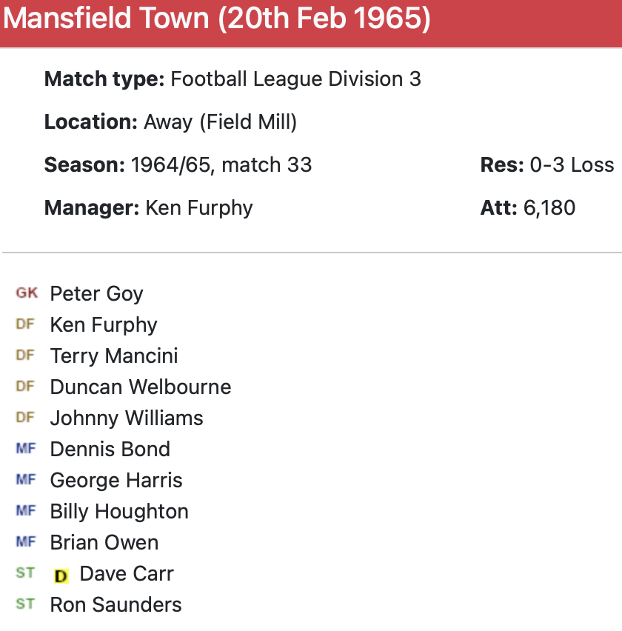This screenshot has height=631, width=622.
Task: Click the Football League Division 3 text
Action: click(x=295, y=79)
